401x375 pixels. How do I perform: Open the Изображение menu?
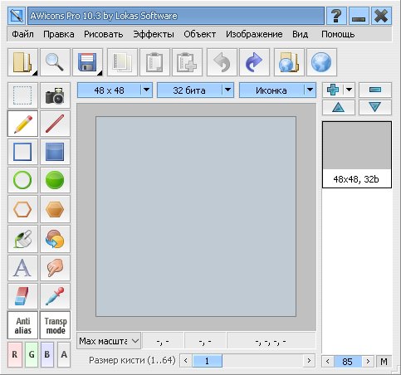point(254,34)
